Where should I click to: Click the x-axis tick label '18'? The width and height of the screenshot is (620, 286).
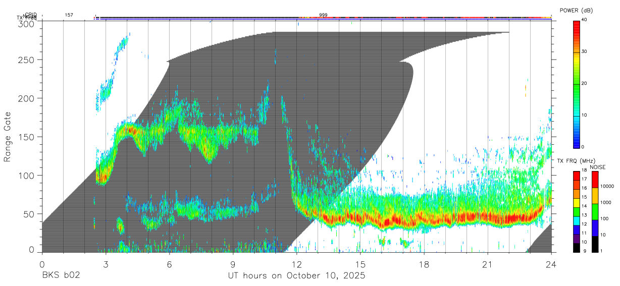424,265
